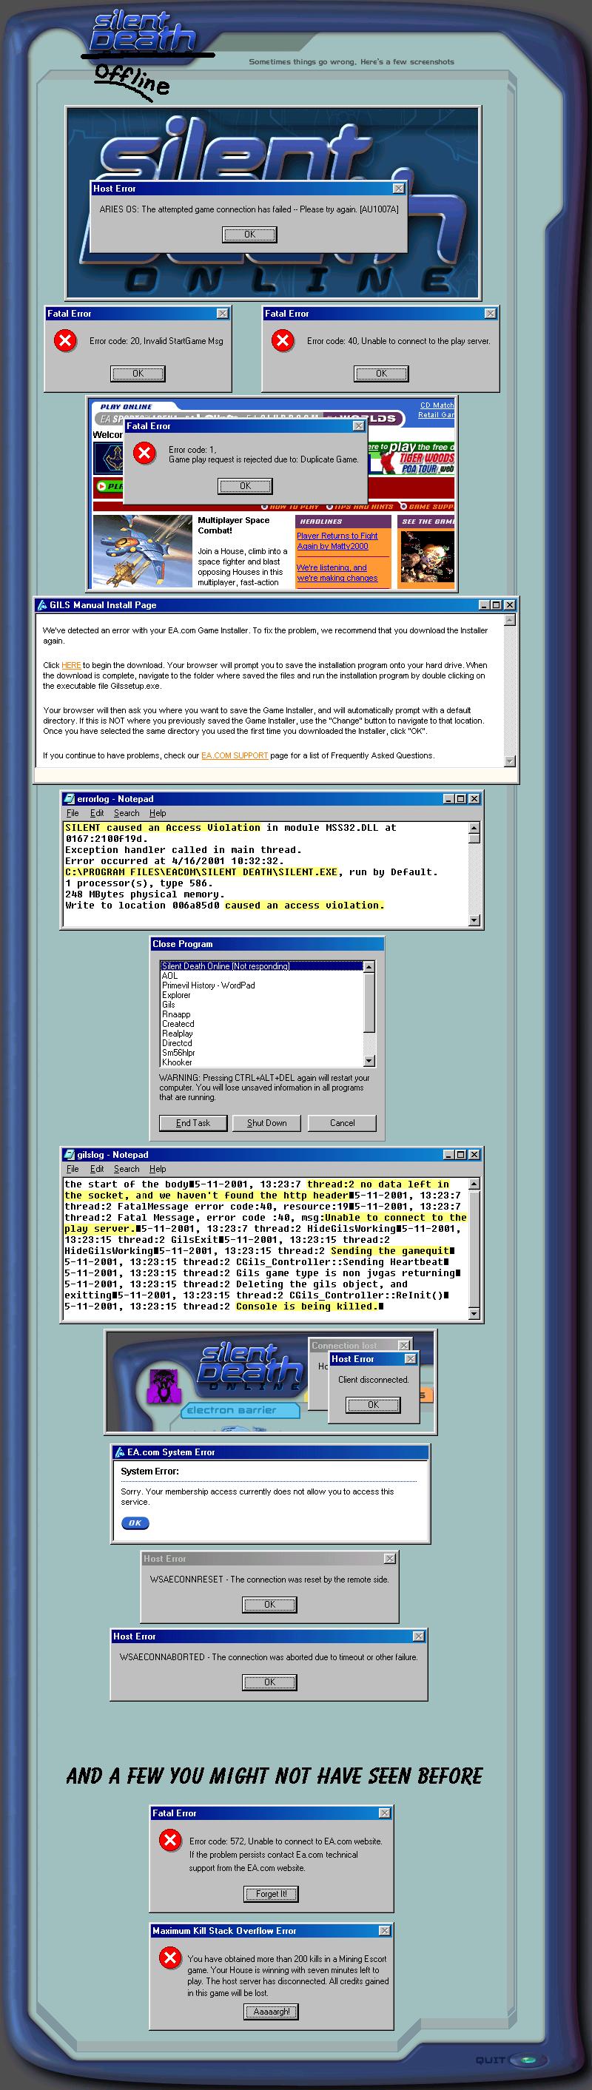Click the HERE download link in GILS page

click(x=72, y=665)
